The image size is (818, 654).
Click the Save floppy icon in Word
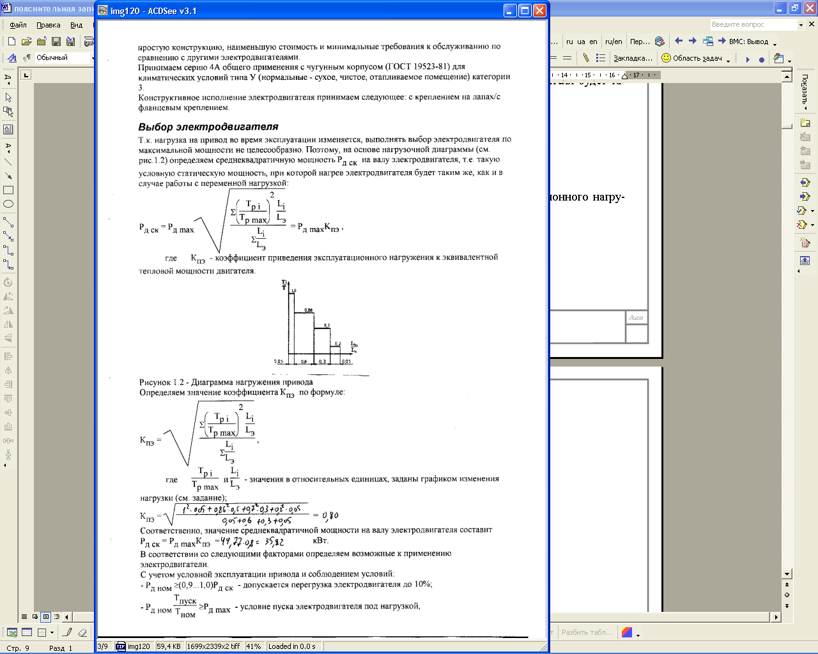(x=56, y=42)
